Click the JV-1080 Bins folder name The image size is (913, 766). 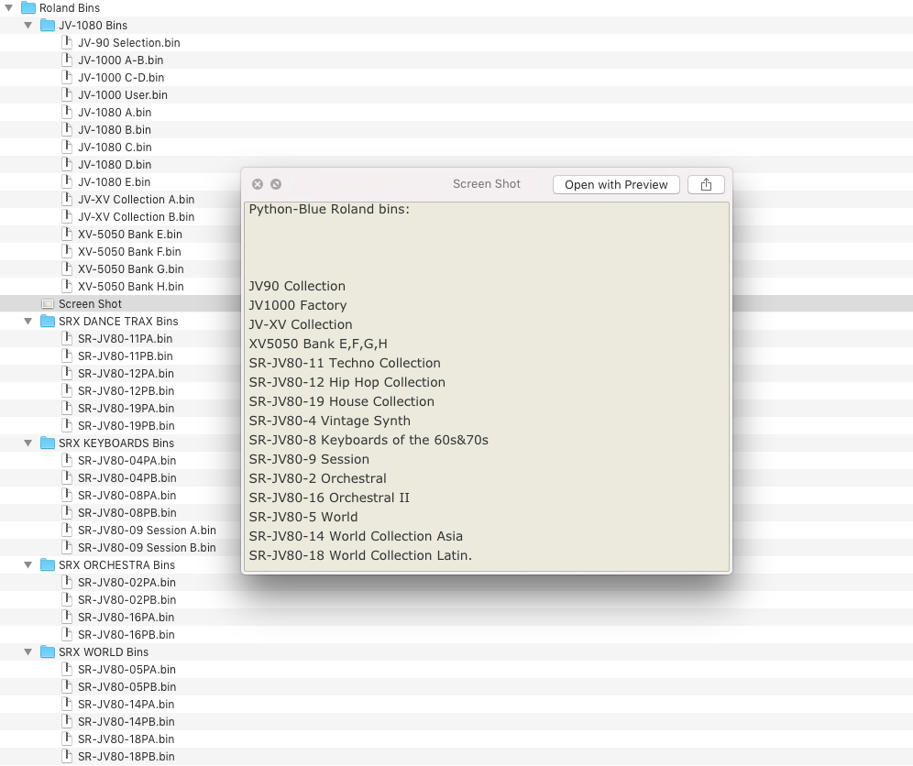pos(93,26)
